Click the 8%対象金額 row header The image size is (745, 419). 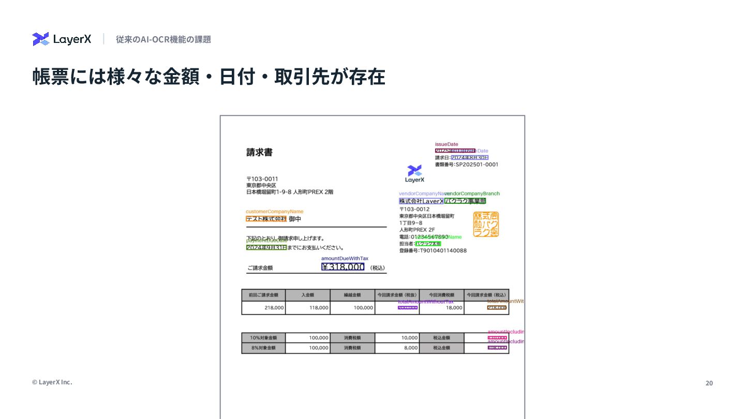(x=263, y=348)
